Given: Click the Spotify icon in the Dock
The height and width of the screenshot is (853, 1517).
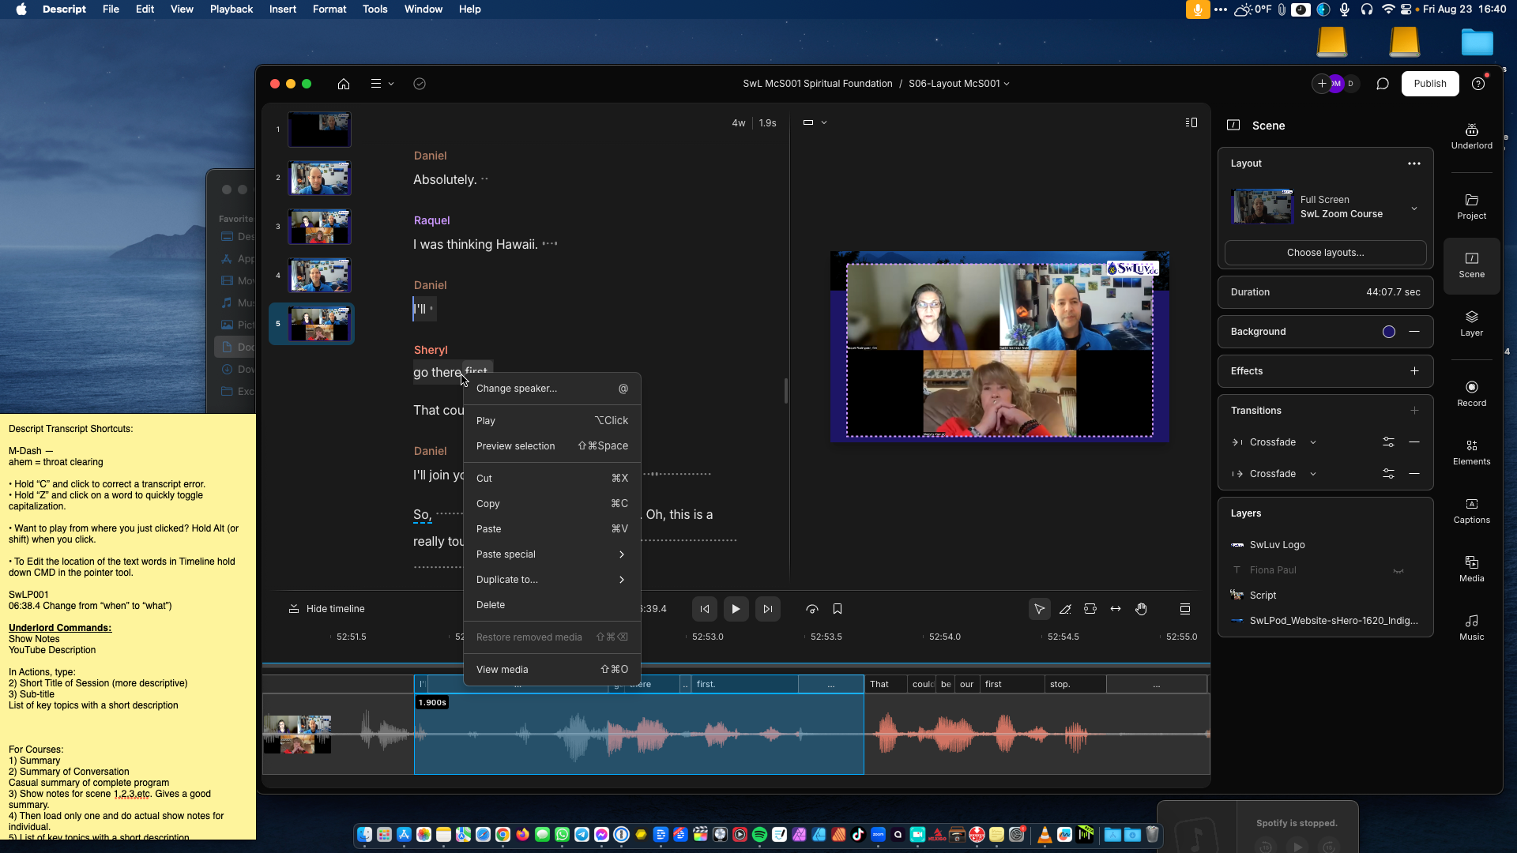Looking at the screenshot, I should click(x=759, y=835).
